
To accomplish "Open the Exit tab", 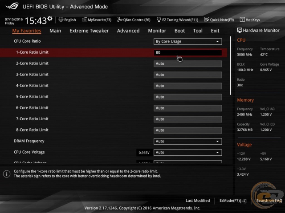I will (x=215, y=31).
